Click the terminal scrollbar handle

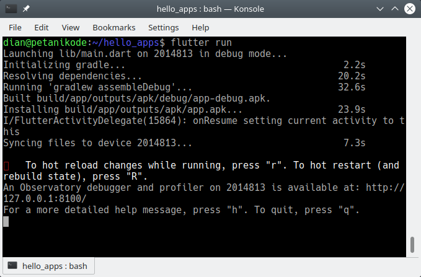point(411,245)
